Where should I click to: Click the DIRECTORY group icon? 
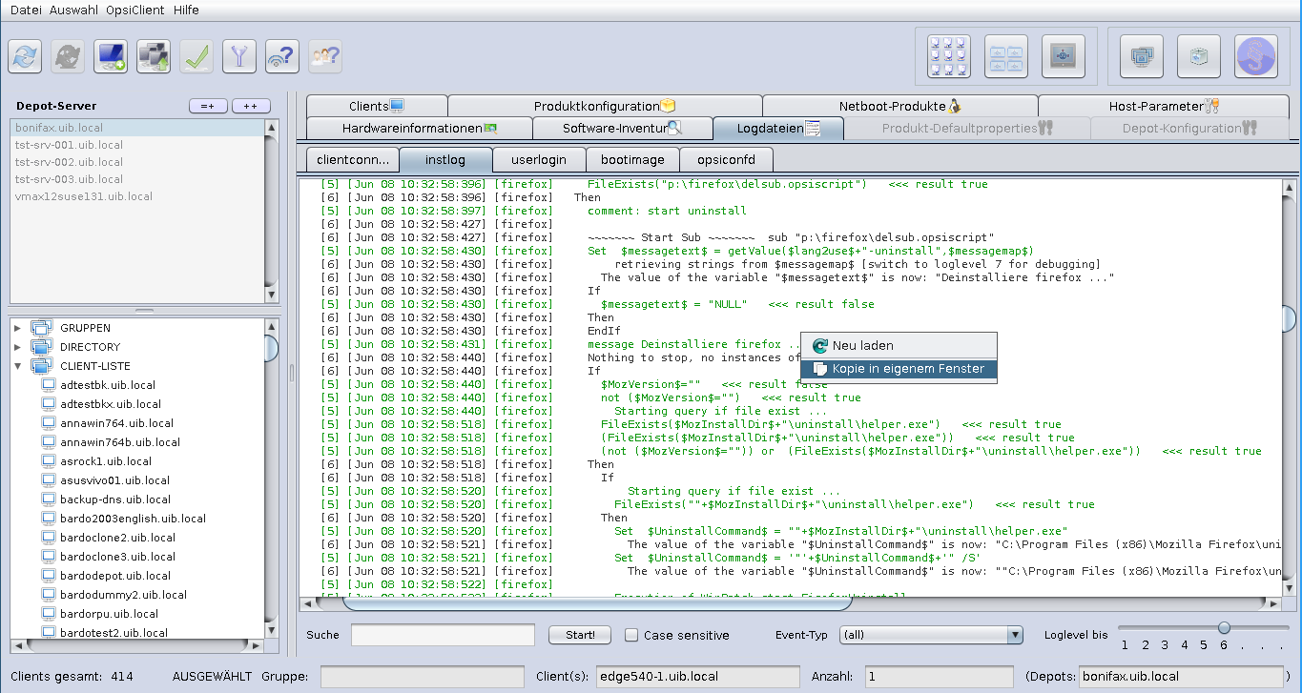pos(41,347)
